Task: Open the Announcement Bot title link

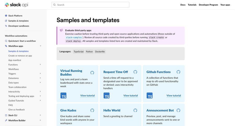Action: (x=160, y=110)
